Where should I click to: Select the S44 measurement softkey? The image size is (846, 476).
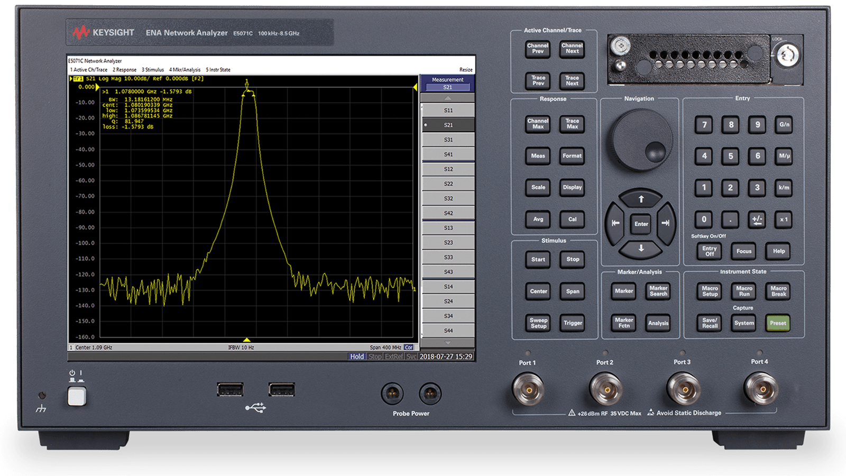(447, 331)
